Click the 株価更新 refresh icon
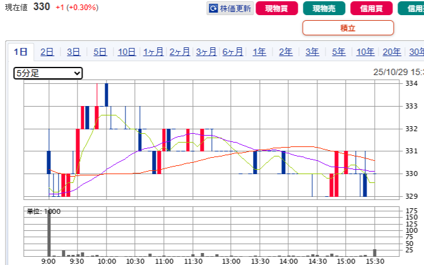The width and height of the screenshot is (424, 265). point(214,9)
